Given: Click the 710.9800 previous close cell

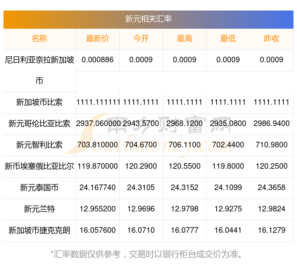Looking at the screenshot, I should click(271, 145).
